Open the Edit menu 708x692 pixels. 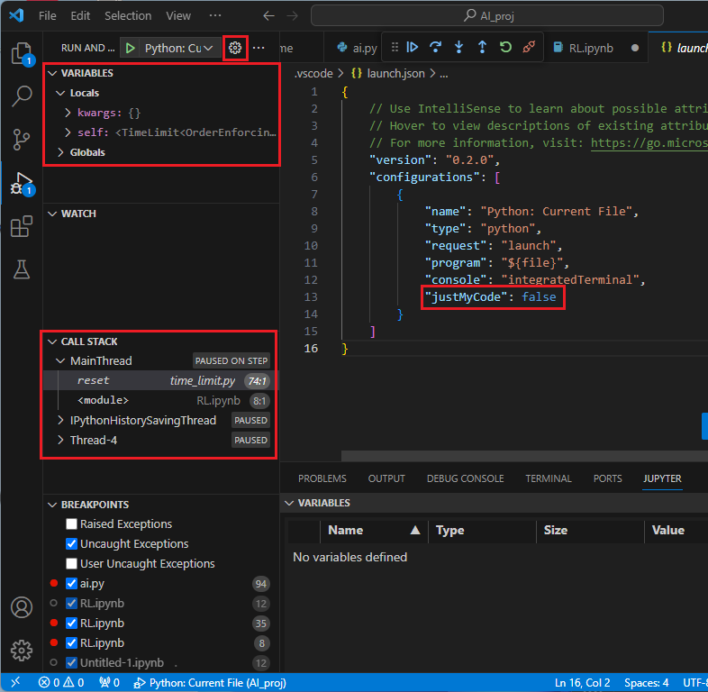pyautogui.click(x=80, y=16)
